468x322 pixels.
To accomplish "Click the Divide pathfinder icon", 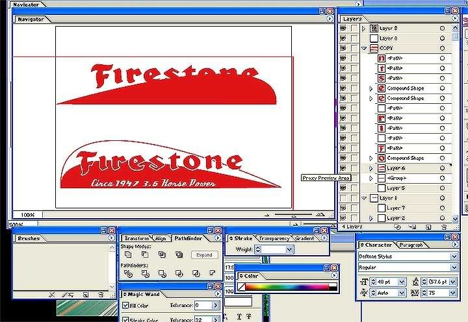I will pos(128,273).
